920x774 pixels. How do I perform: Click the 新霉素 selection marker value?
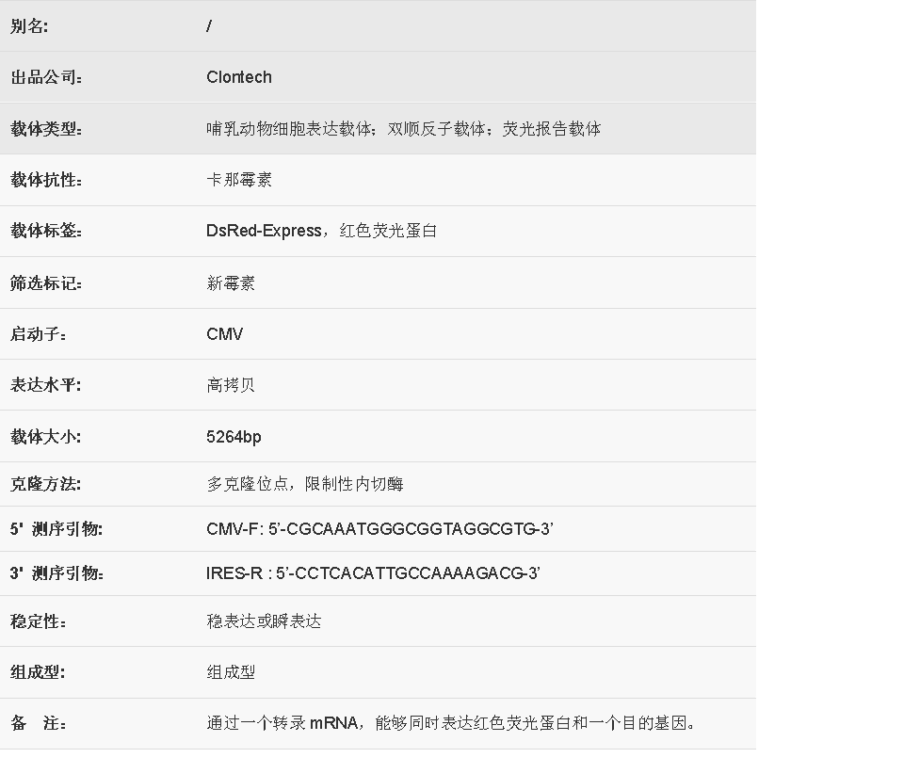[x=231, y=283]
